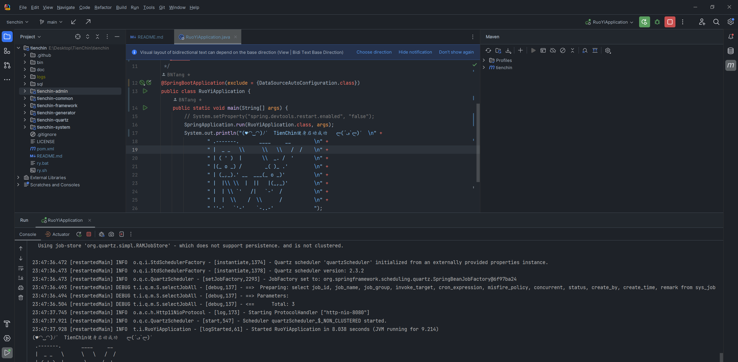Expand tienchin Maven project node
The width and height of the screenshot is (738, 362).
(x=484, y=67)
